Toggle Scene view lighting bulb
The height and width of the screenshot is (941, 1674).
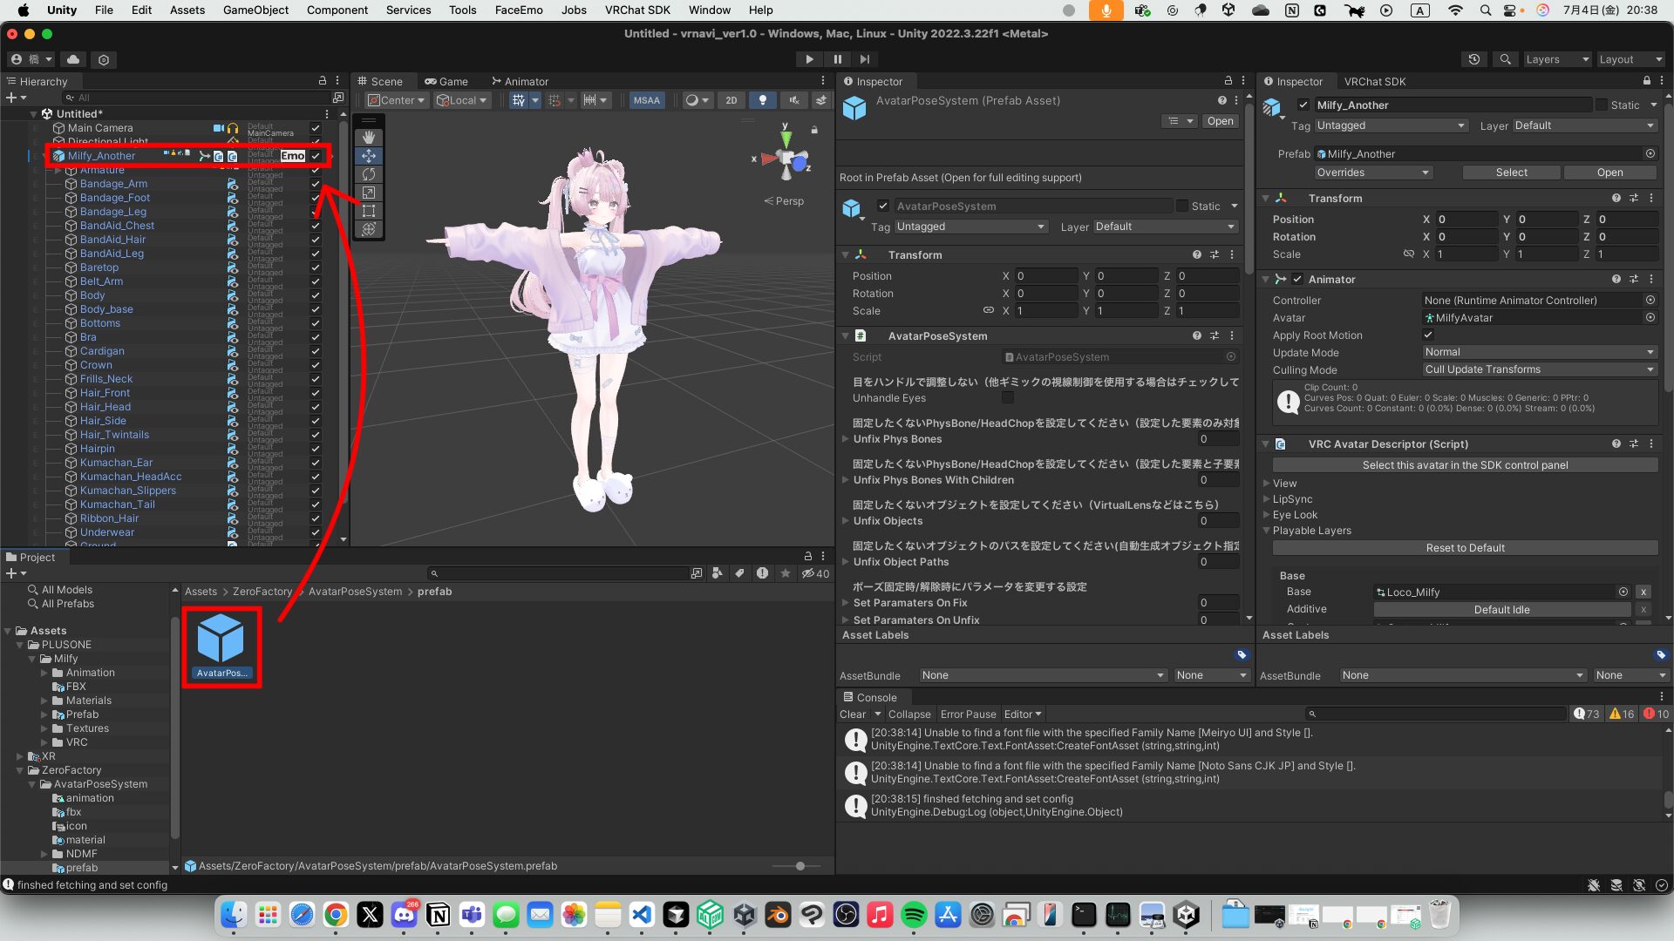(x=762, y=100)
